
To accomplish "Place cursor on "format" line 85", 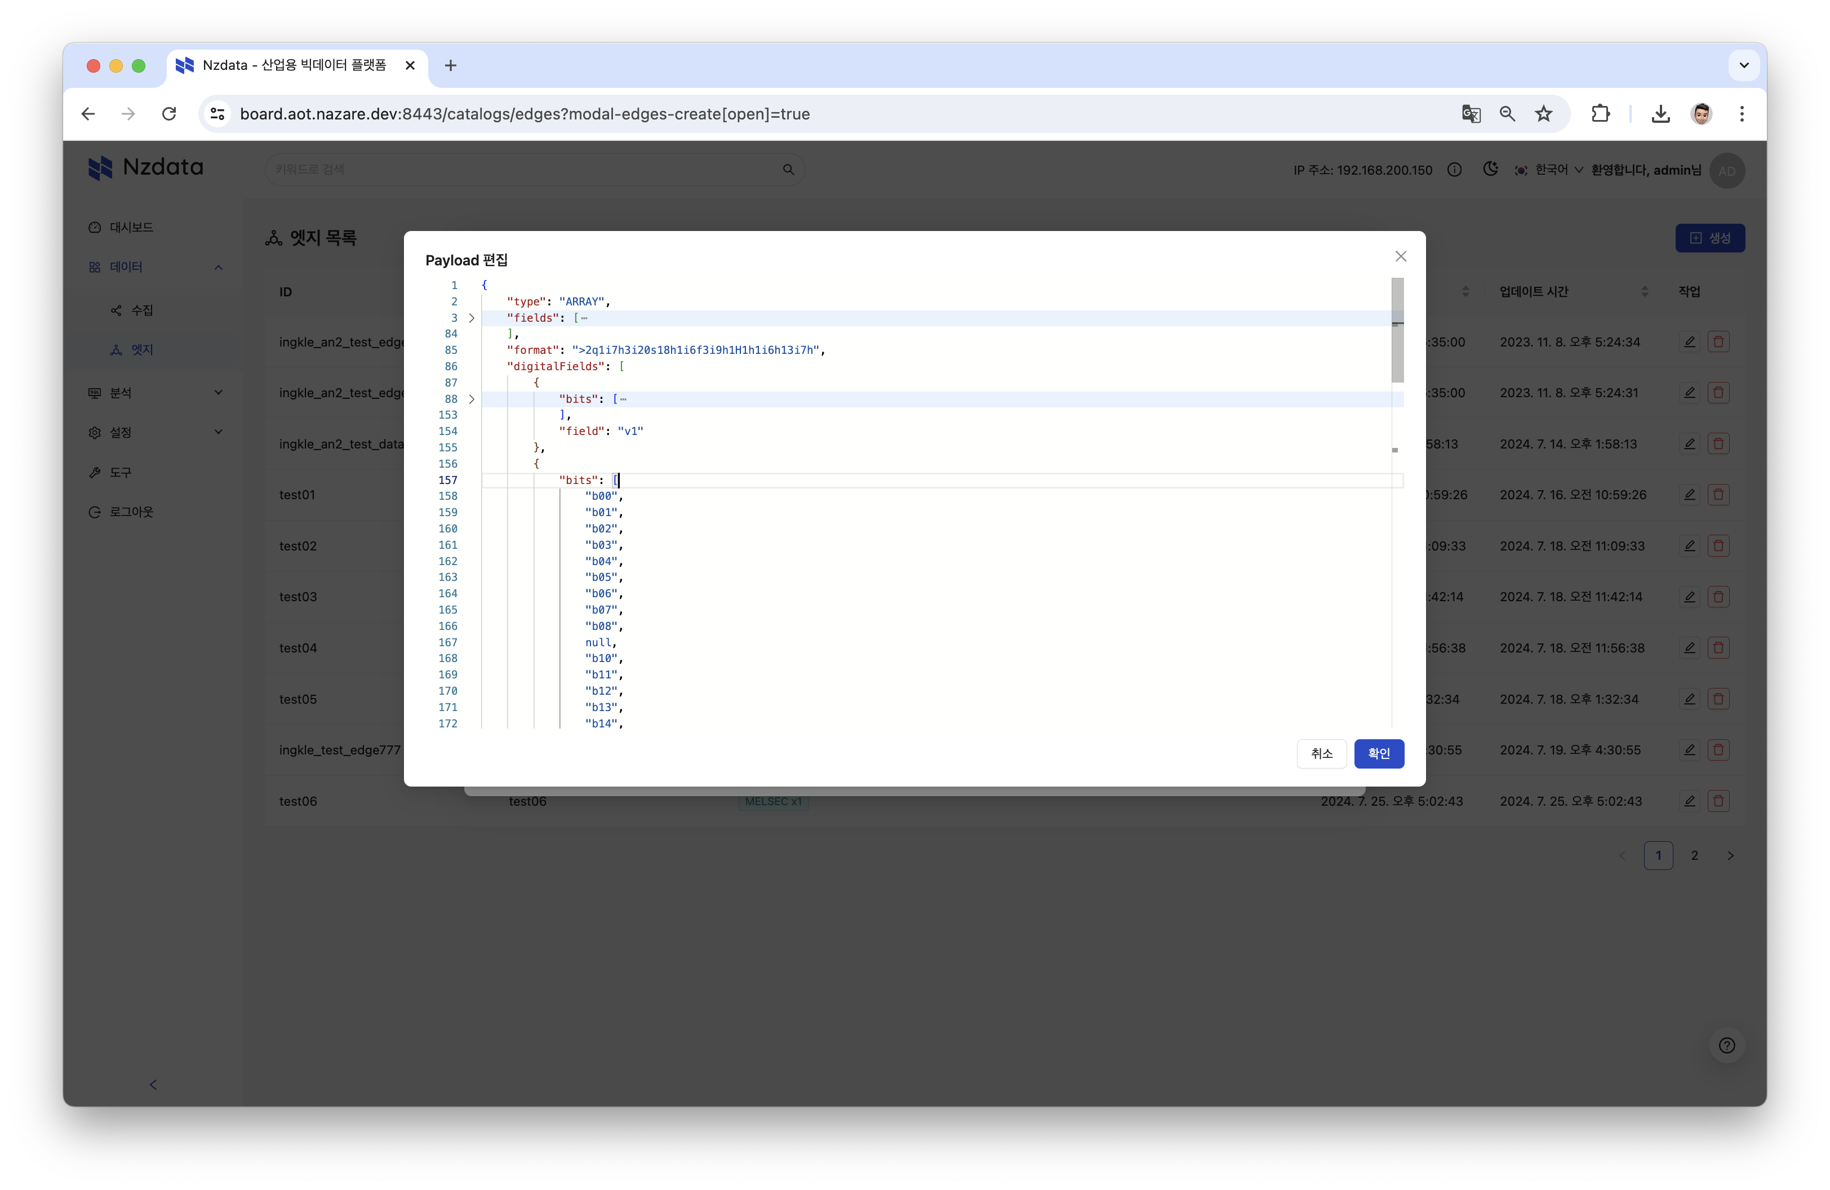I will click(665, 350).
